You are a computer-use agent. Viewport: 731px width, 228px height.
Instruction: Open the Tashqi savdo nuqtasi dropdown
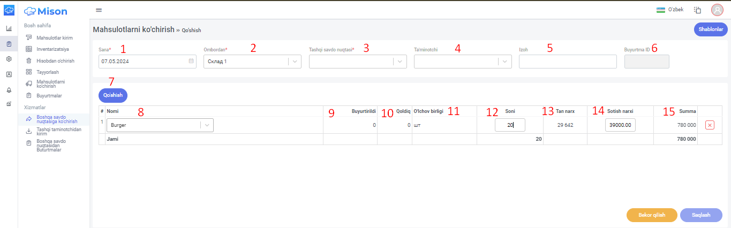tap(358, 62)
